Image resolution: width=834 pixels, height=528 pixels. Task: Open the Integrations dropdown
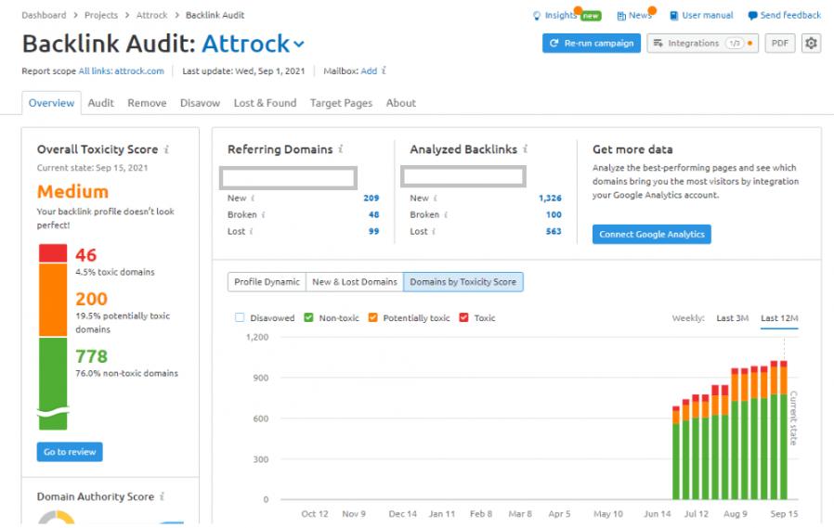(x=701, y=44)
